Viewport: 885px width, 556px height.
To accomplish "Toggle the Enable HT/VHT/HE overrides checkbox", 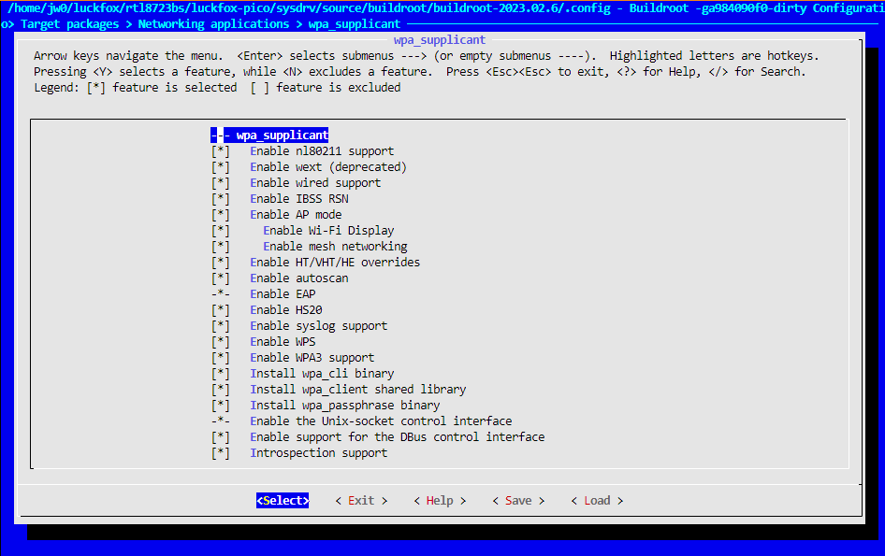I will click(x=221, y=263).
